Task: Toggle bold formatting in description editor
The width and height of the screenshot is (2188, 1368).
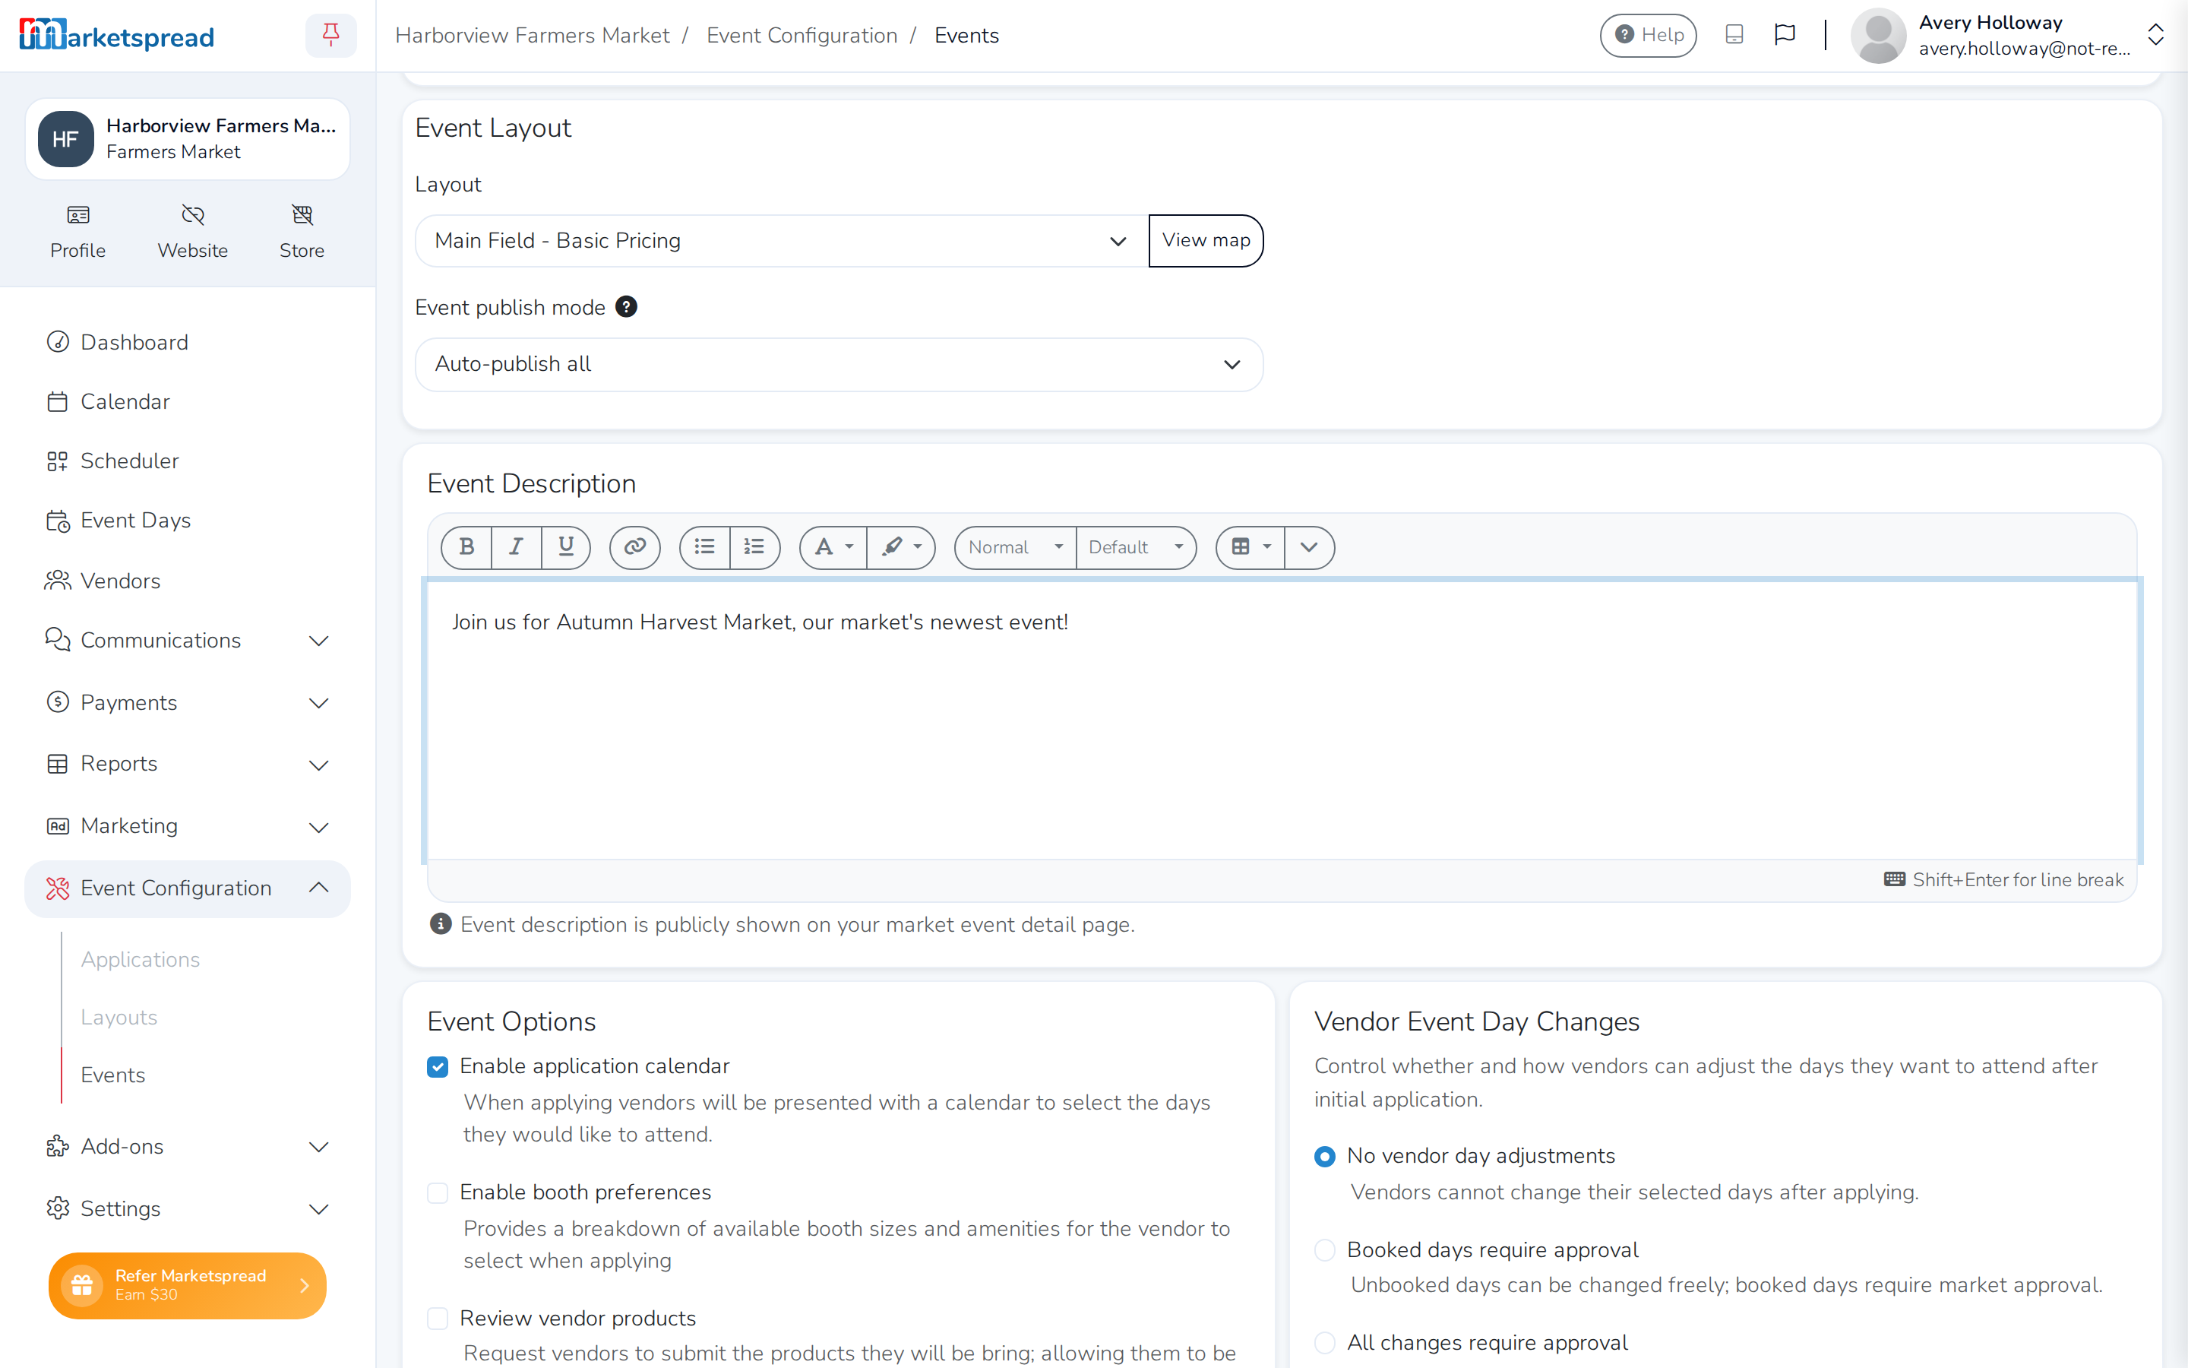Action: pyautogui.click(x=466, y=547)
